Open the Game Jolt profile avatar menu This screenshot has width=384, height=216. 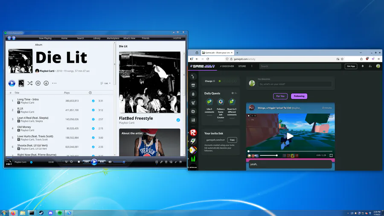coord(378,66)
